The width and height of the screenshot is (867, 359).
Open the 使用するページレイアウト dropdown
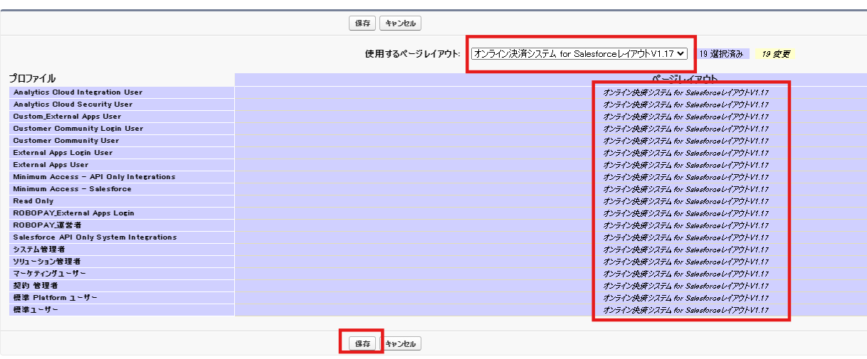pos(579,53)
